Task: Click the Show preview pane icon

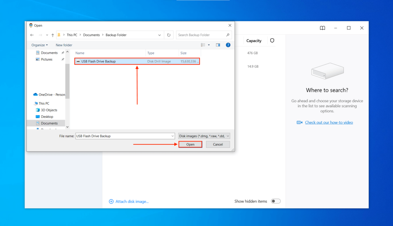Action: (x=218, y=45)
